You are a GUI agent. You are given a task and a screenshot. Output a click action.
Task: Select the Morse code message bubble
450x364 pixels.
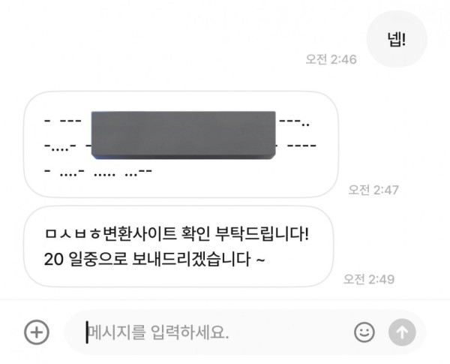click(181, 145)
